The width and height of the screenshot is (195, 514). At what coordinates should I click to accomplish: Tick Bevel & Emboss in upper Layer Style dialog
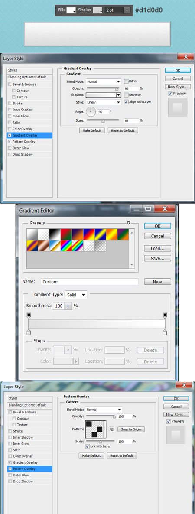point(10,84)
